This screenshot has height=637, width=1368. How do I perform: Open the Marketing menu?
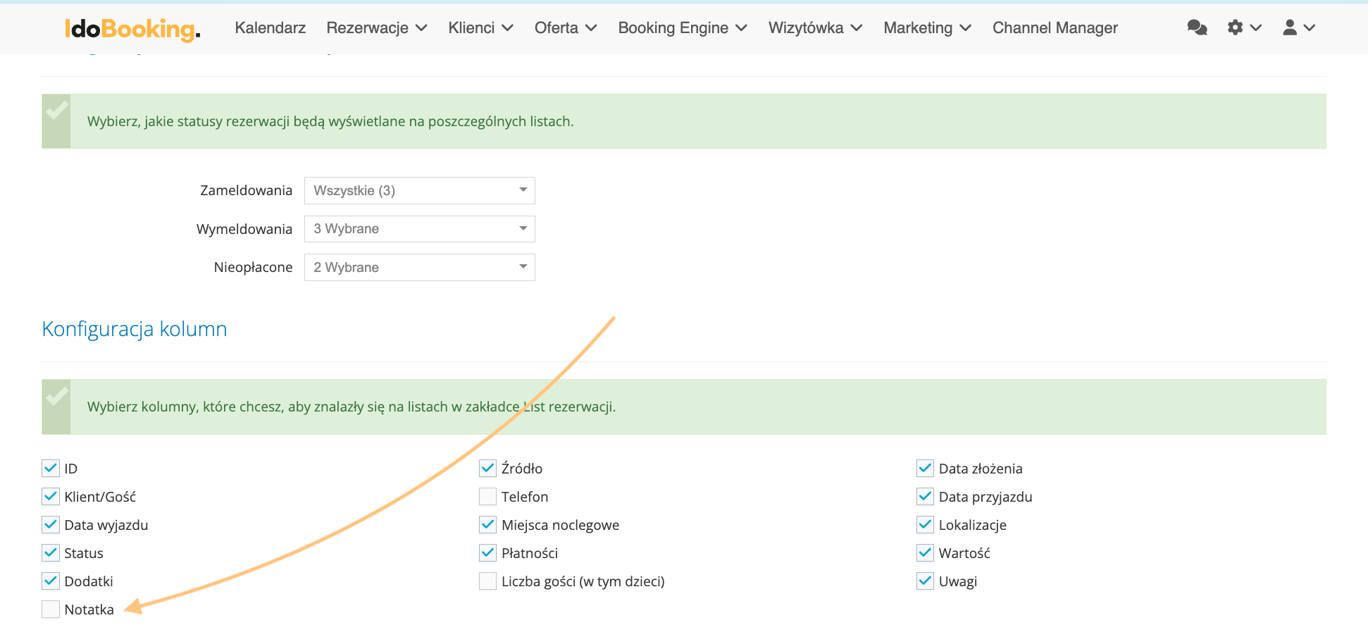[926, 27]
